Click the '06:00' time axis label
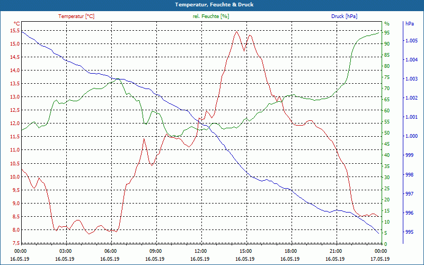 coord(110,251)
